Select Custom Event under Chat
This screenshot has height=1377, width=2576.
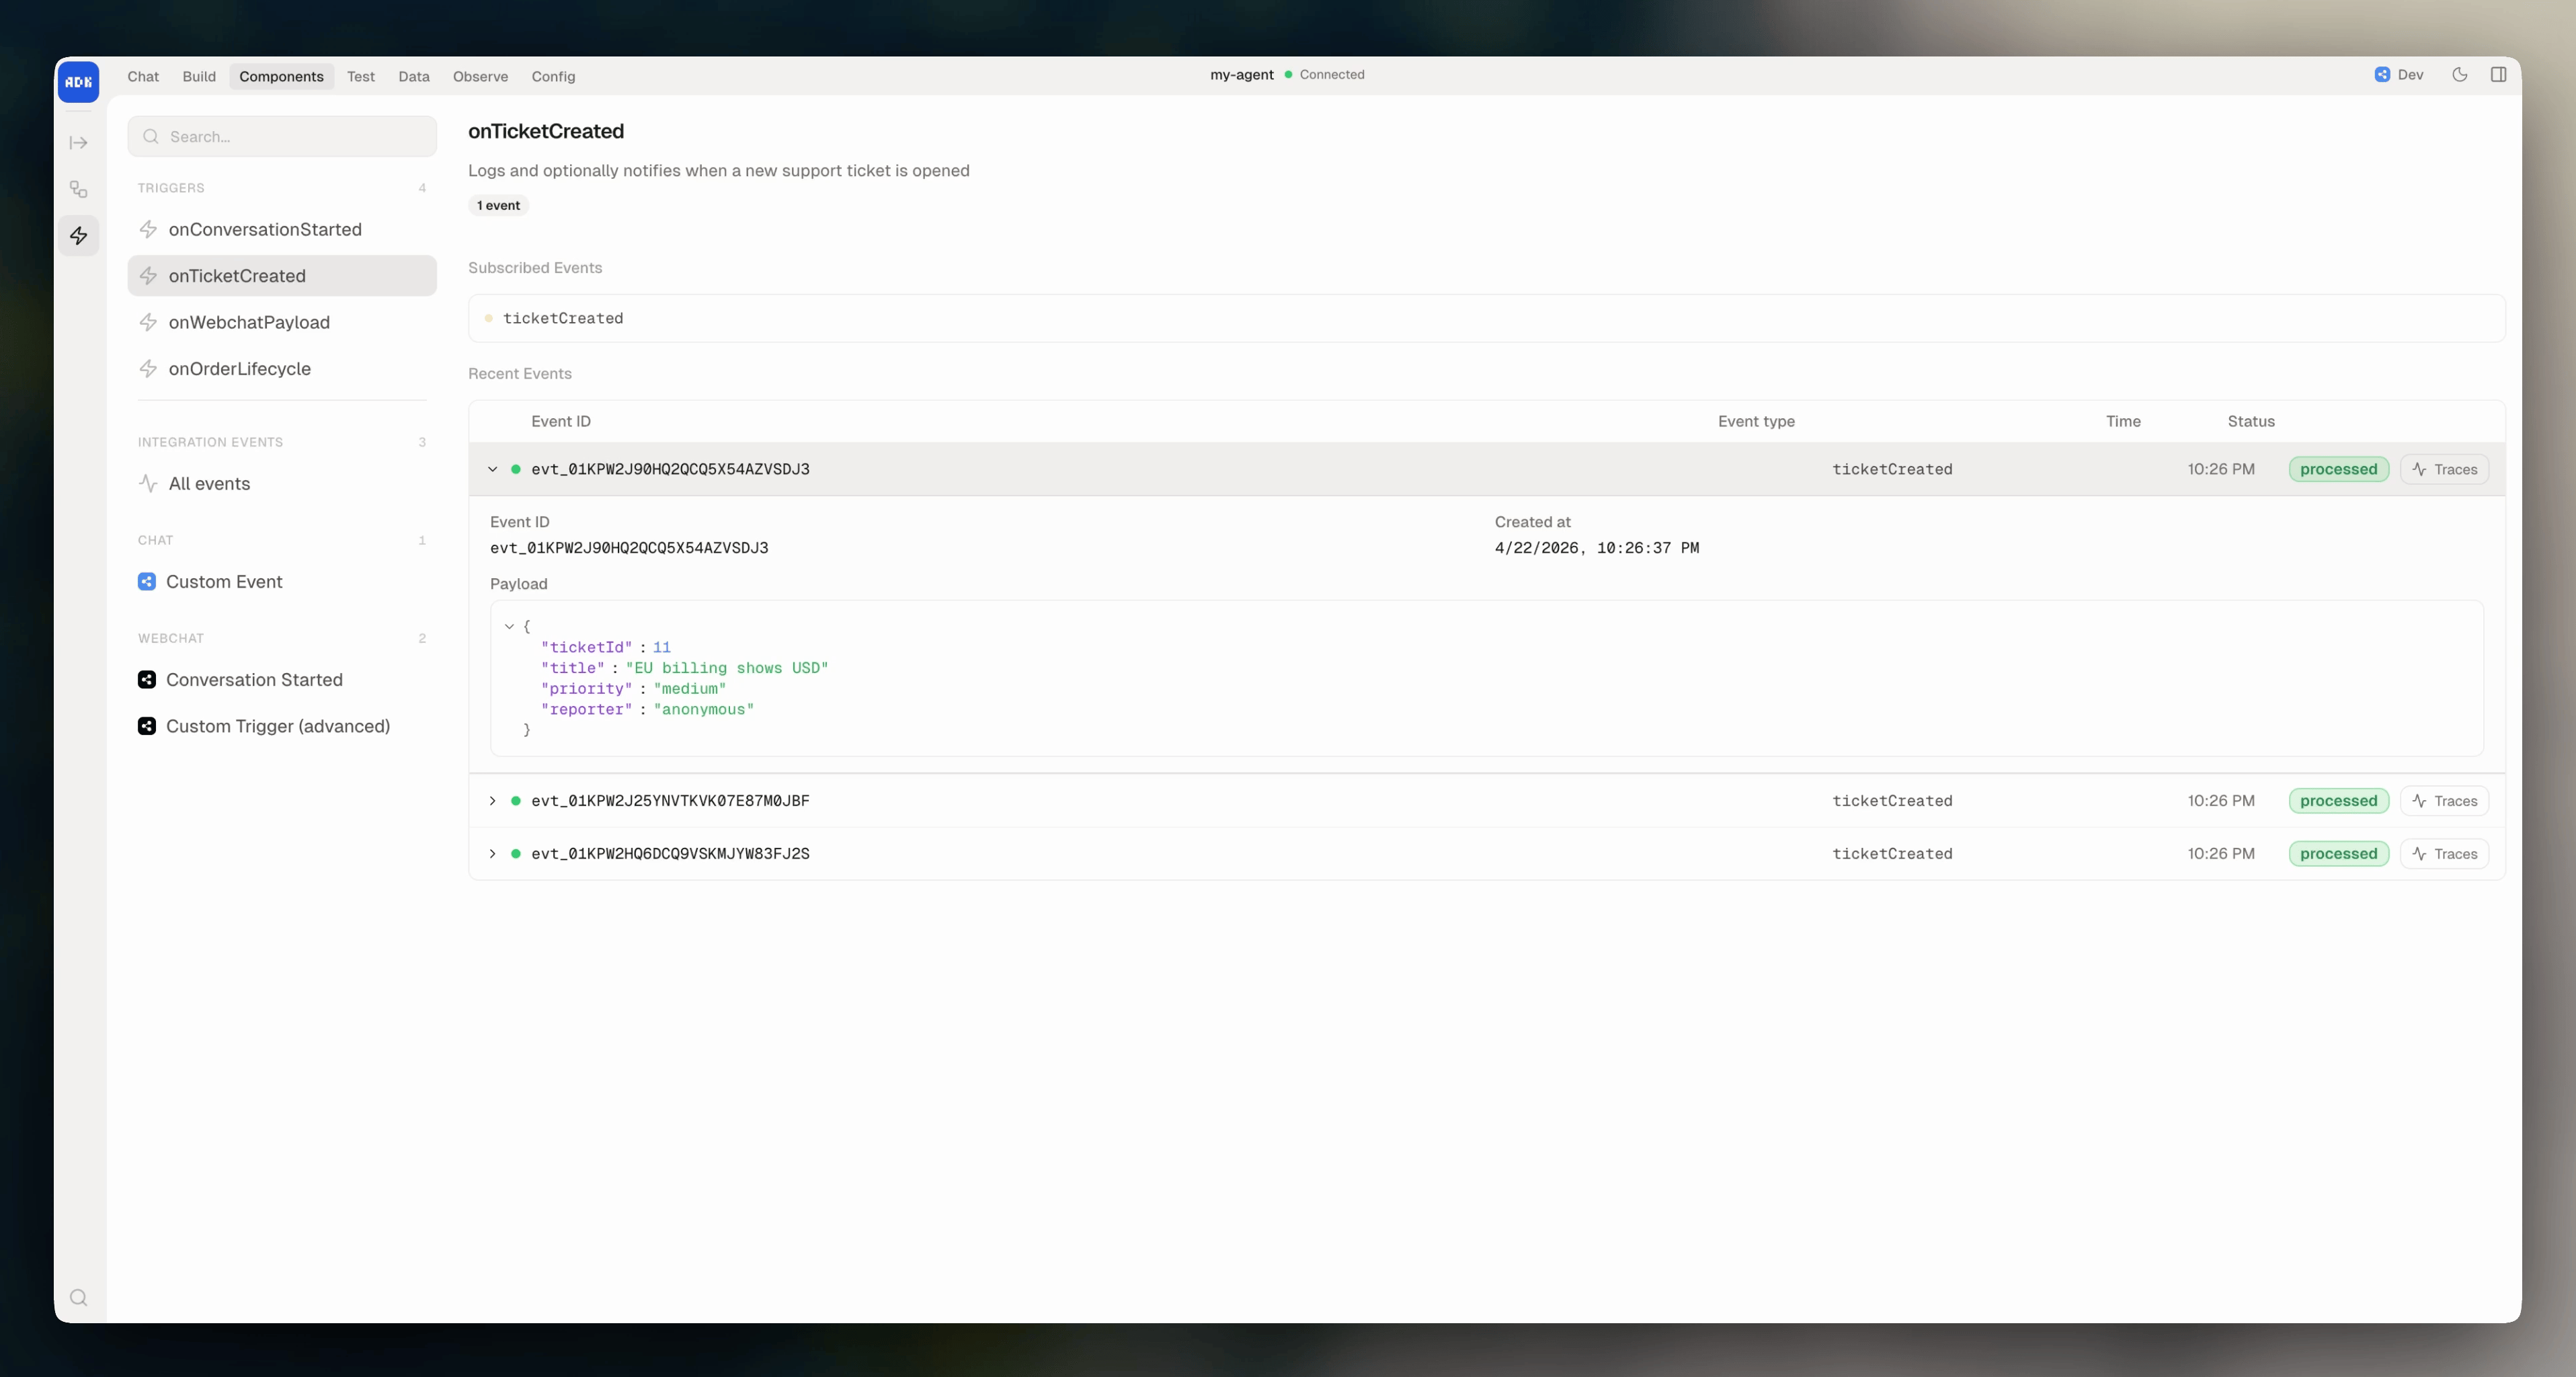point(282,581)
